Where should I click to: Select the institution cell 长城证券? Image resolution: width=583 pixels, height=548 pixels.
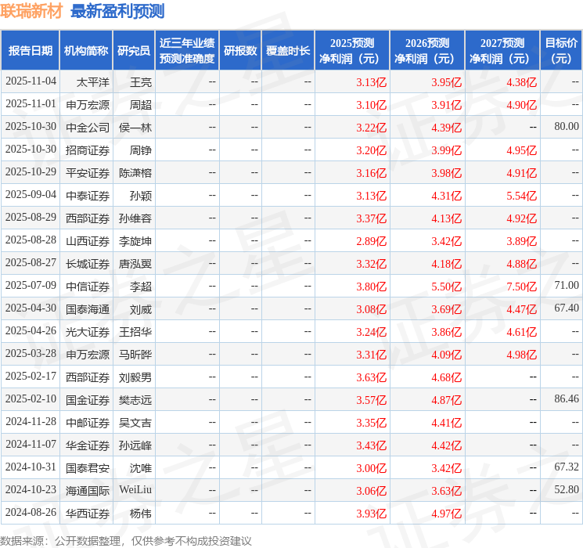coord(88,264)
